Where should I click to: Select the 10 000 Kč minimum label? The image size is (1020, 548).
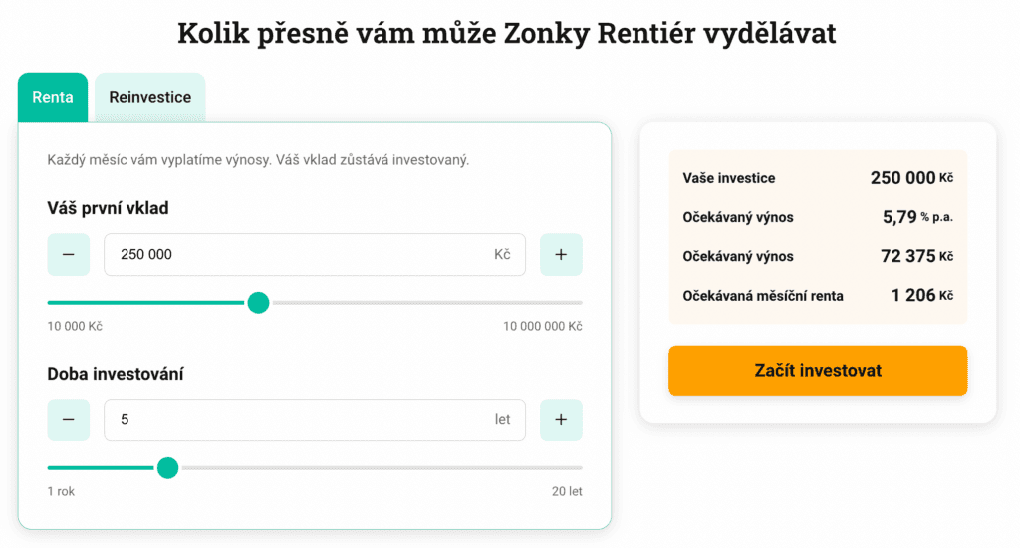click(75, 327)
